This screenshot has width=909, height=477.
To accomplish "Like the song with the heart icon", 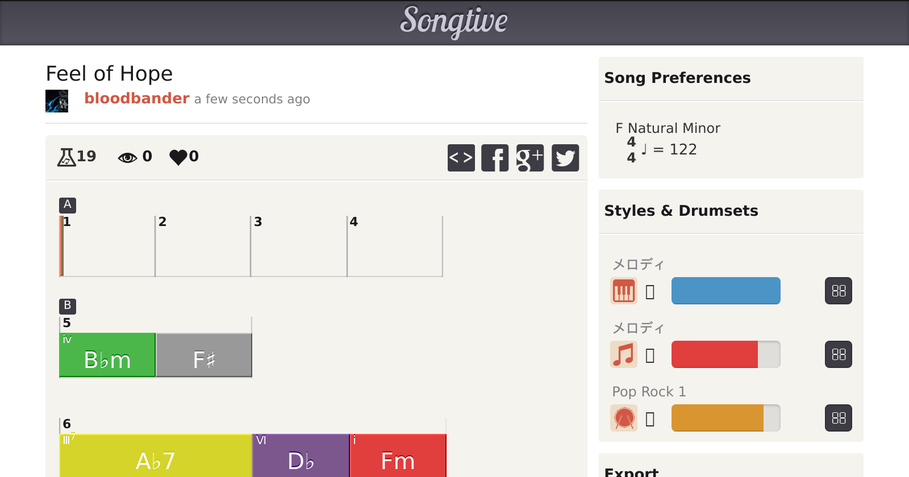I will click(178, 157).
